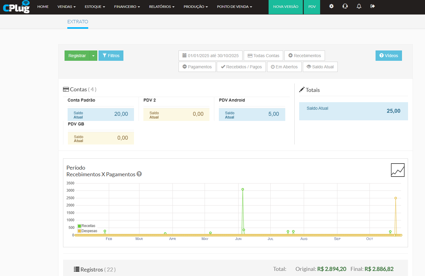Click the Vídeos button

(389, 56)
